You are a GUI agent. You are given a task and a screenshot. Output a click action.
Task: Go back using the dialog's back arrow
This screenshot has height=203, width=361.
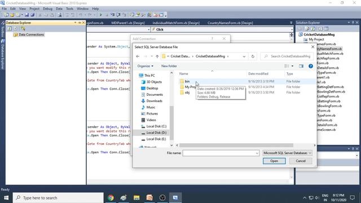click(x=138, y=56)
